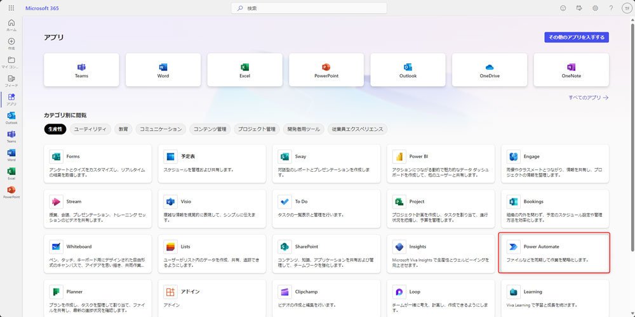Open the Learning app card
The image size is (635, 317).
coord(555,299)
